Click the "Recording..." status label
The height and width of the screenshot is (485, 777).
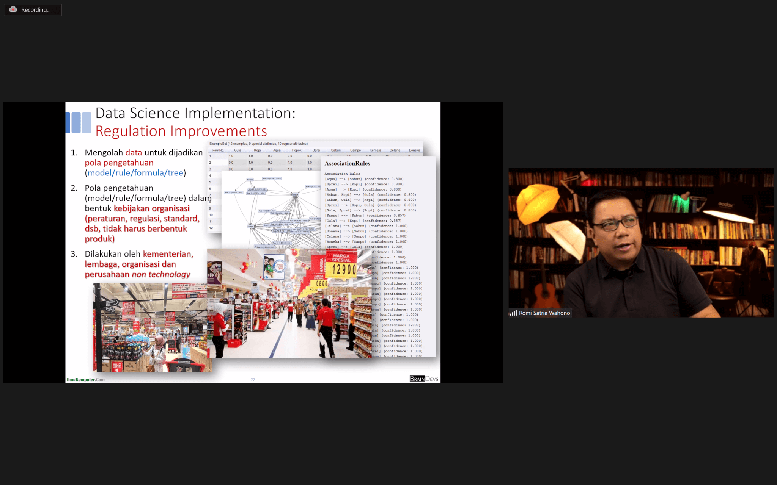tap(36, 10)
